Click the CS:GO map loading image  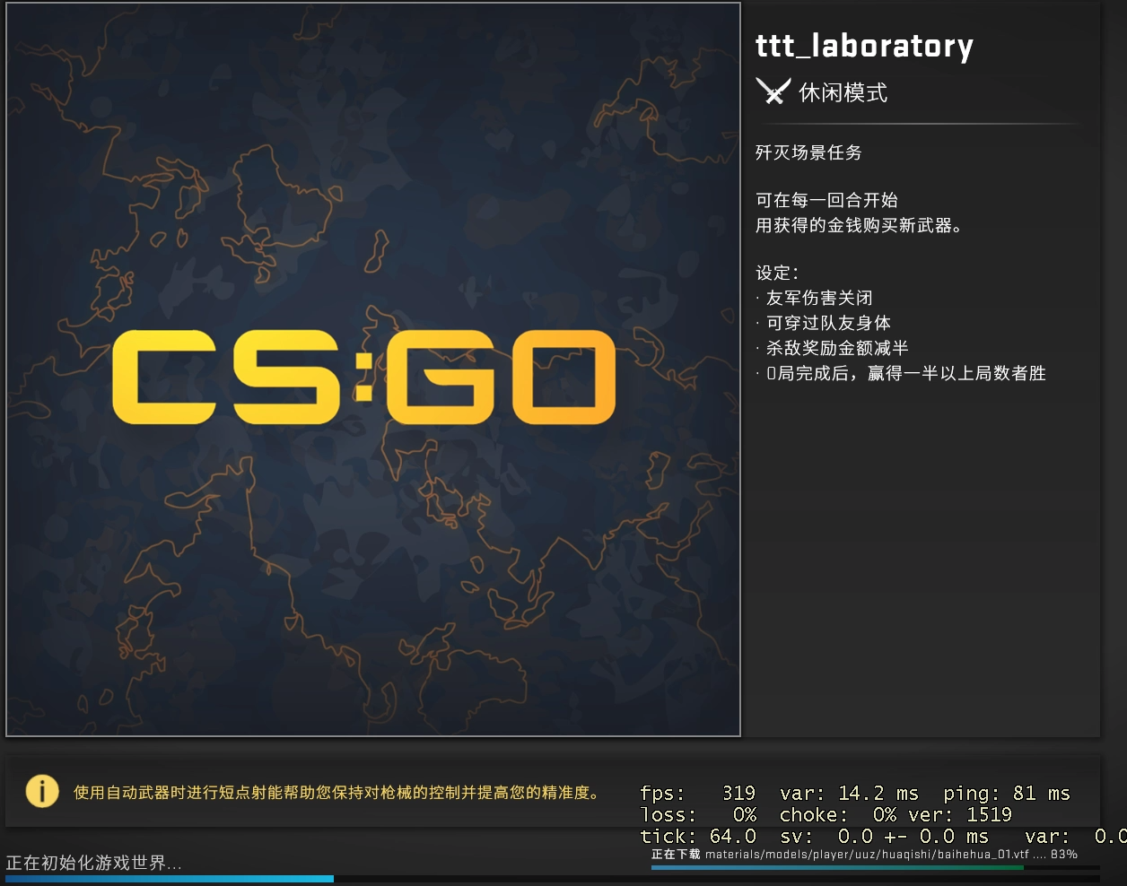point(373,369)
